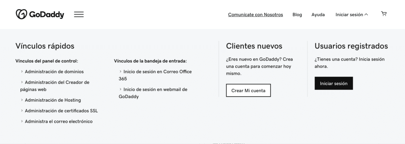Open Inicio de sesión en webmail de GoDaddy
This screenshot has width=405, height=144.
coord(153,93)
